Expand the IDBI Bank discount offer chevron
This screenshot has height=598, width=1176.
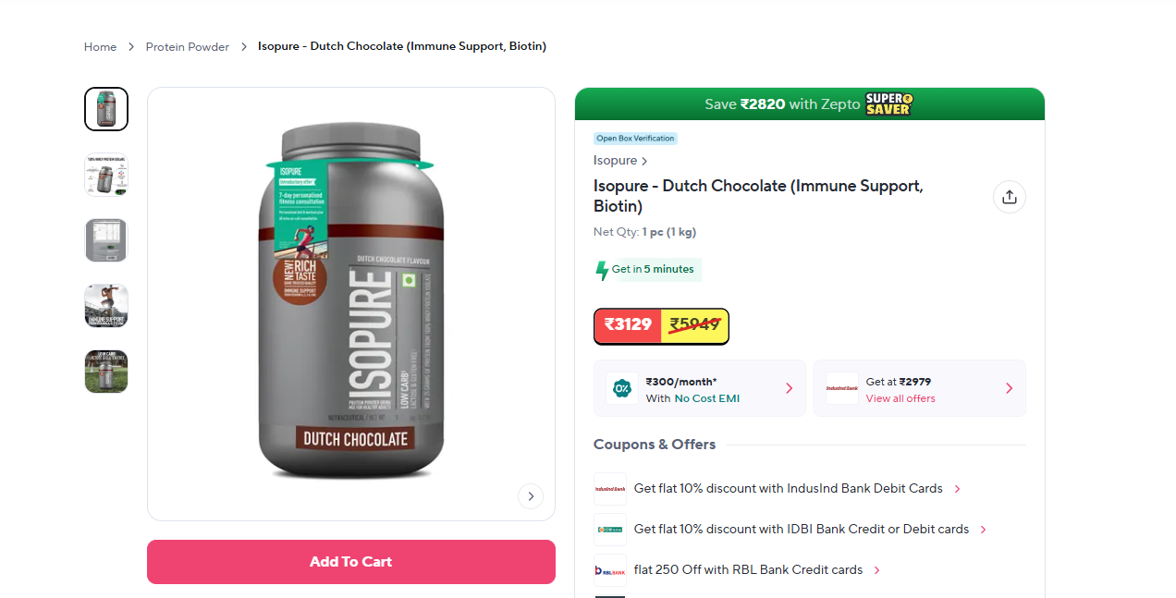point(983,530)
